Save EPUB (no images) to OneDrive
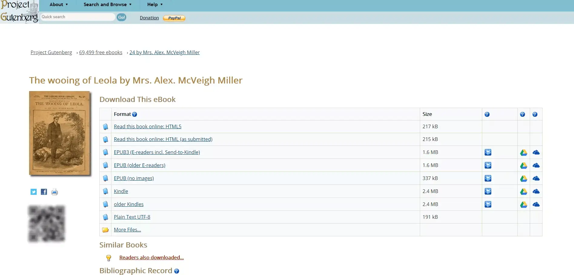Screen dimensions: 574x275 [536, 178]
